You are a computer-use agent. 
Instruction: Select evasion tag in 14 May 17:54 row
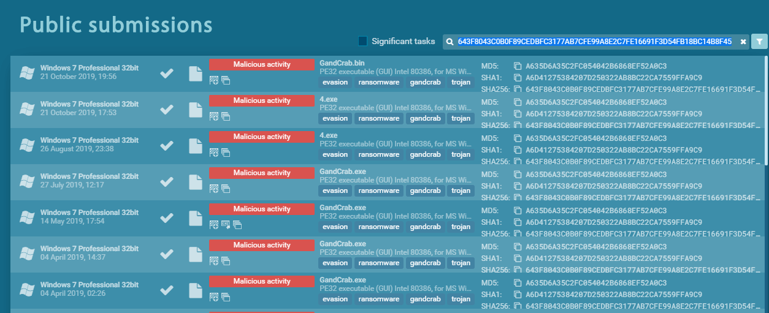tap(335, 227)
